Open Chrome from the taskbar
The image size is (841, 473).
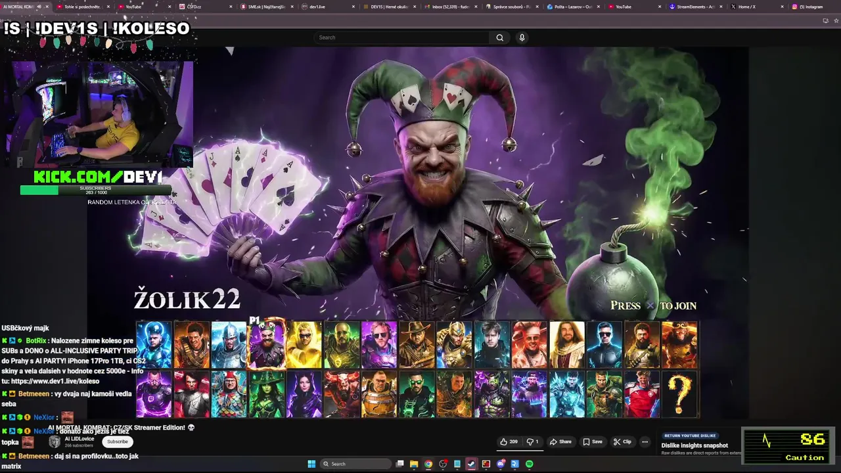point(428,464)
